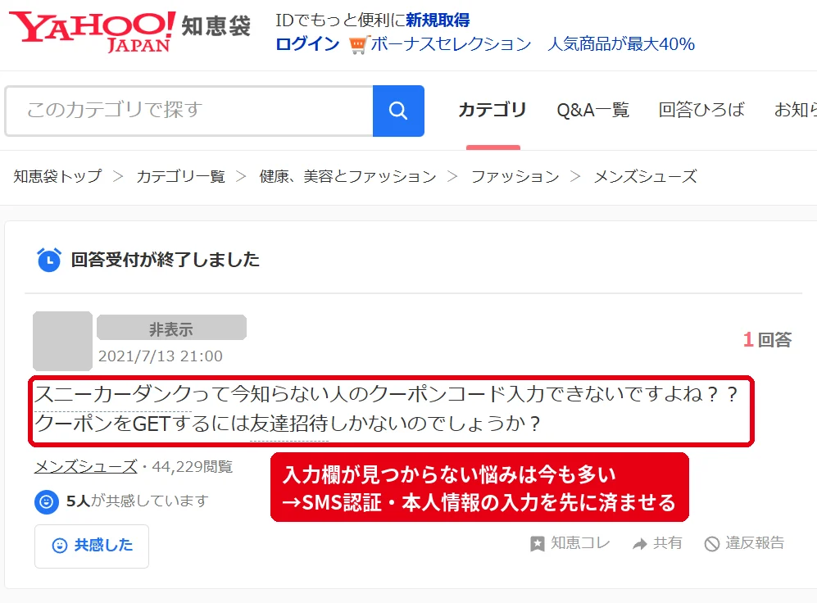
Task: Click the 5人が共感しています text
Action: coord(138,501)
